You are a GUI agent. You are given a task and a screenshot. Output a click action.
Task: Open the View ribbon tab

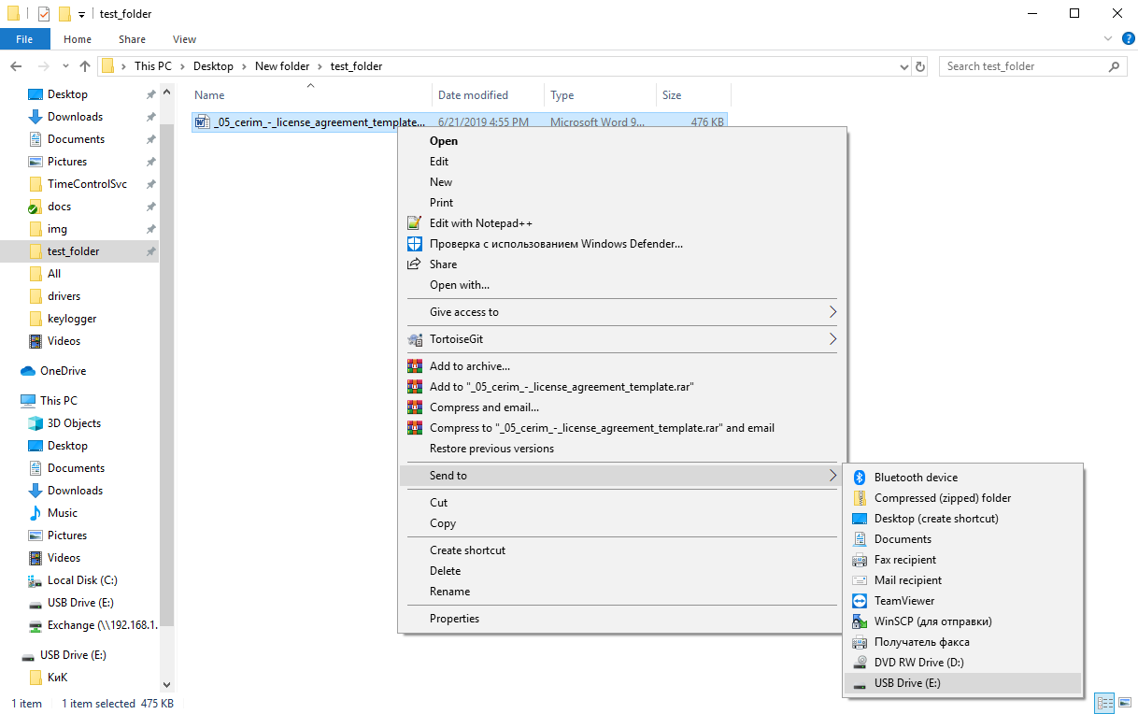(184, 39)
